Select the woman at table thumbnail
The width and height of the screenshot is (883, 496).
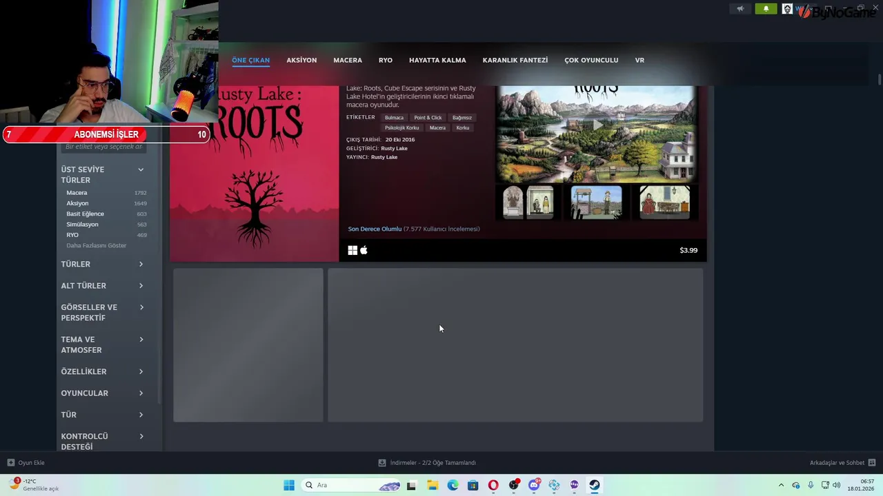click(x=664, y=203)
